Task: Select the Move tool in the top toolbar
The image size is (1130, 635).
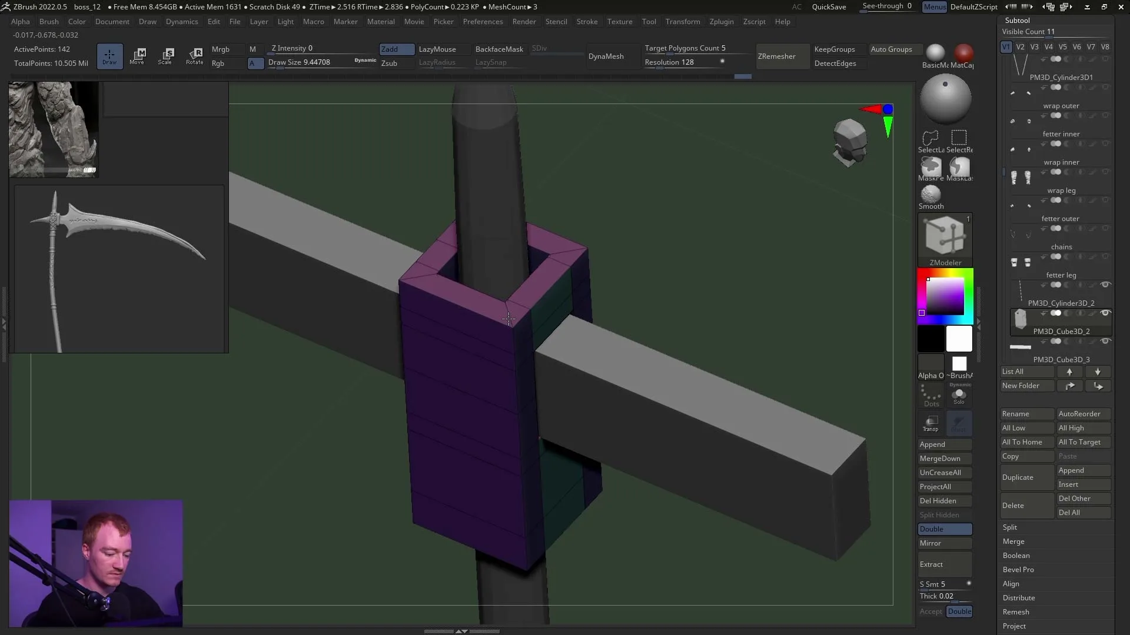Action: [138, 56]
